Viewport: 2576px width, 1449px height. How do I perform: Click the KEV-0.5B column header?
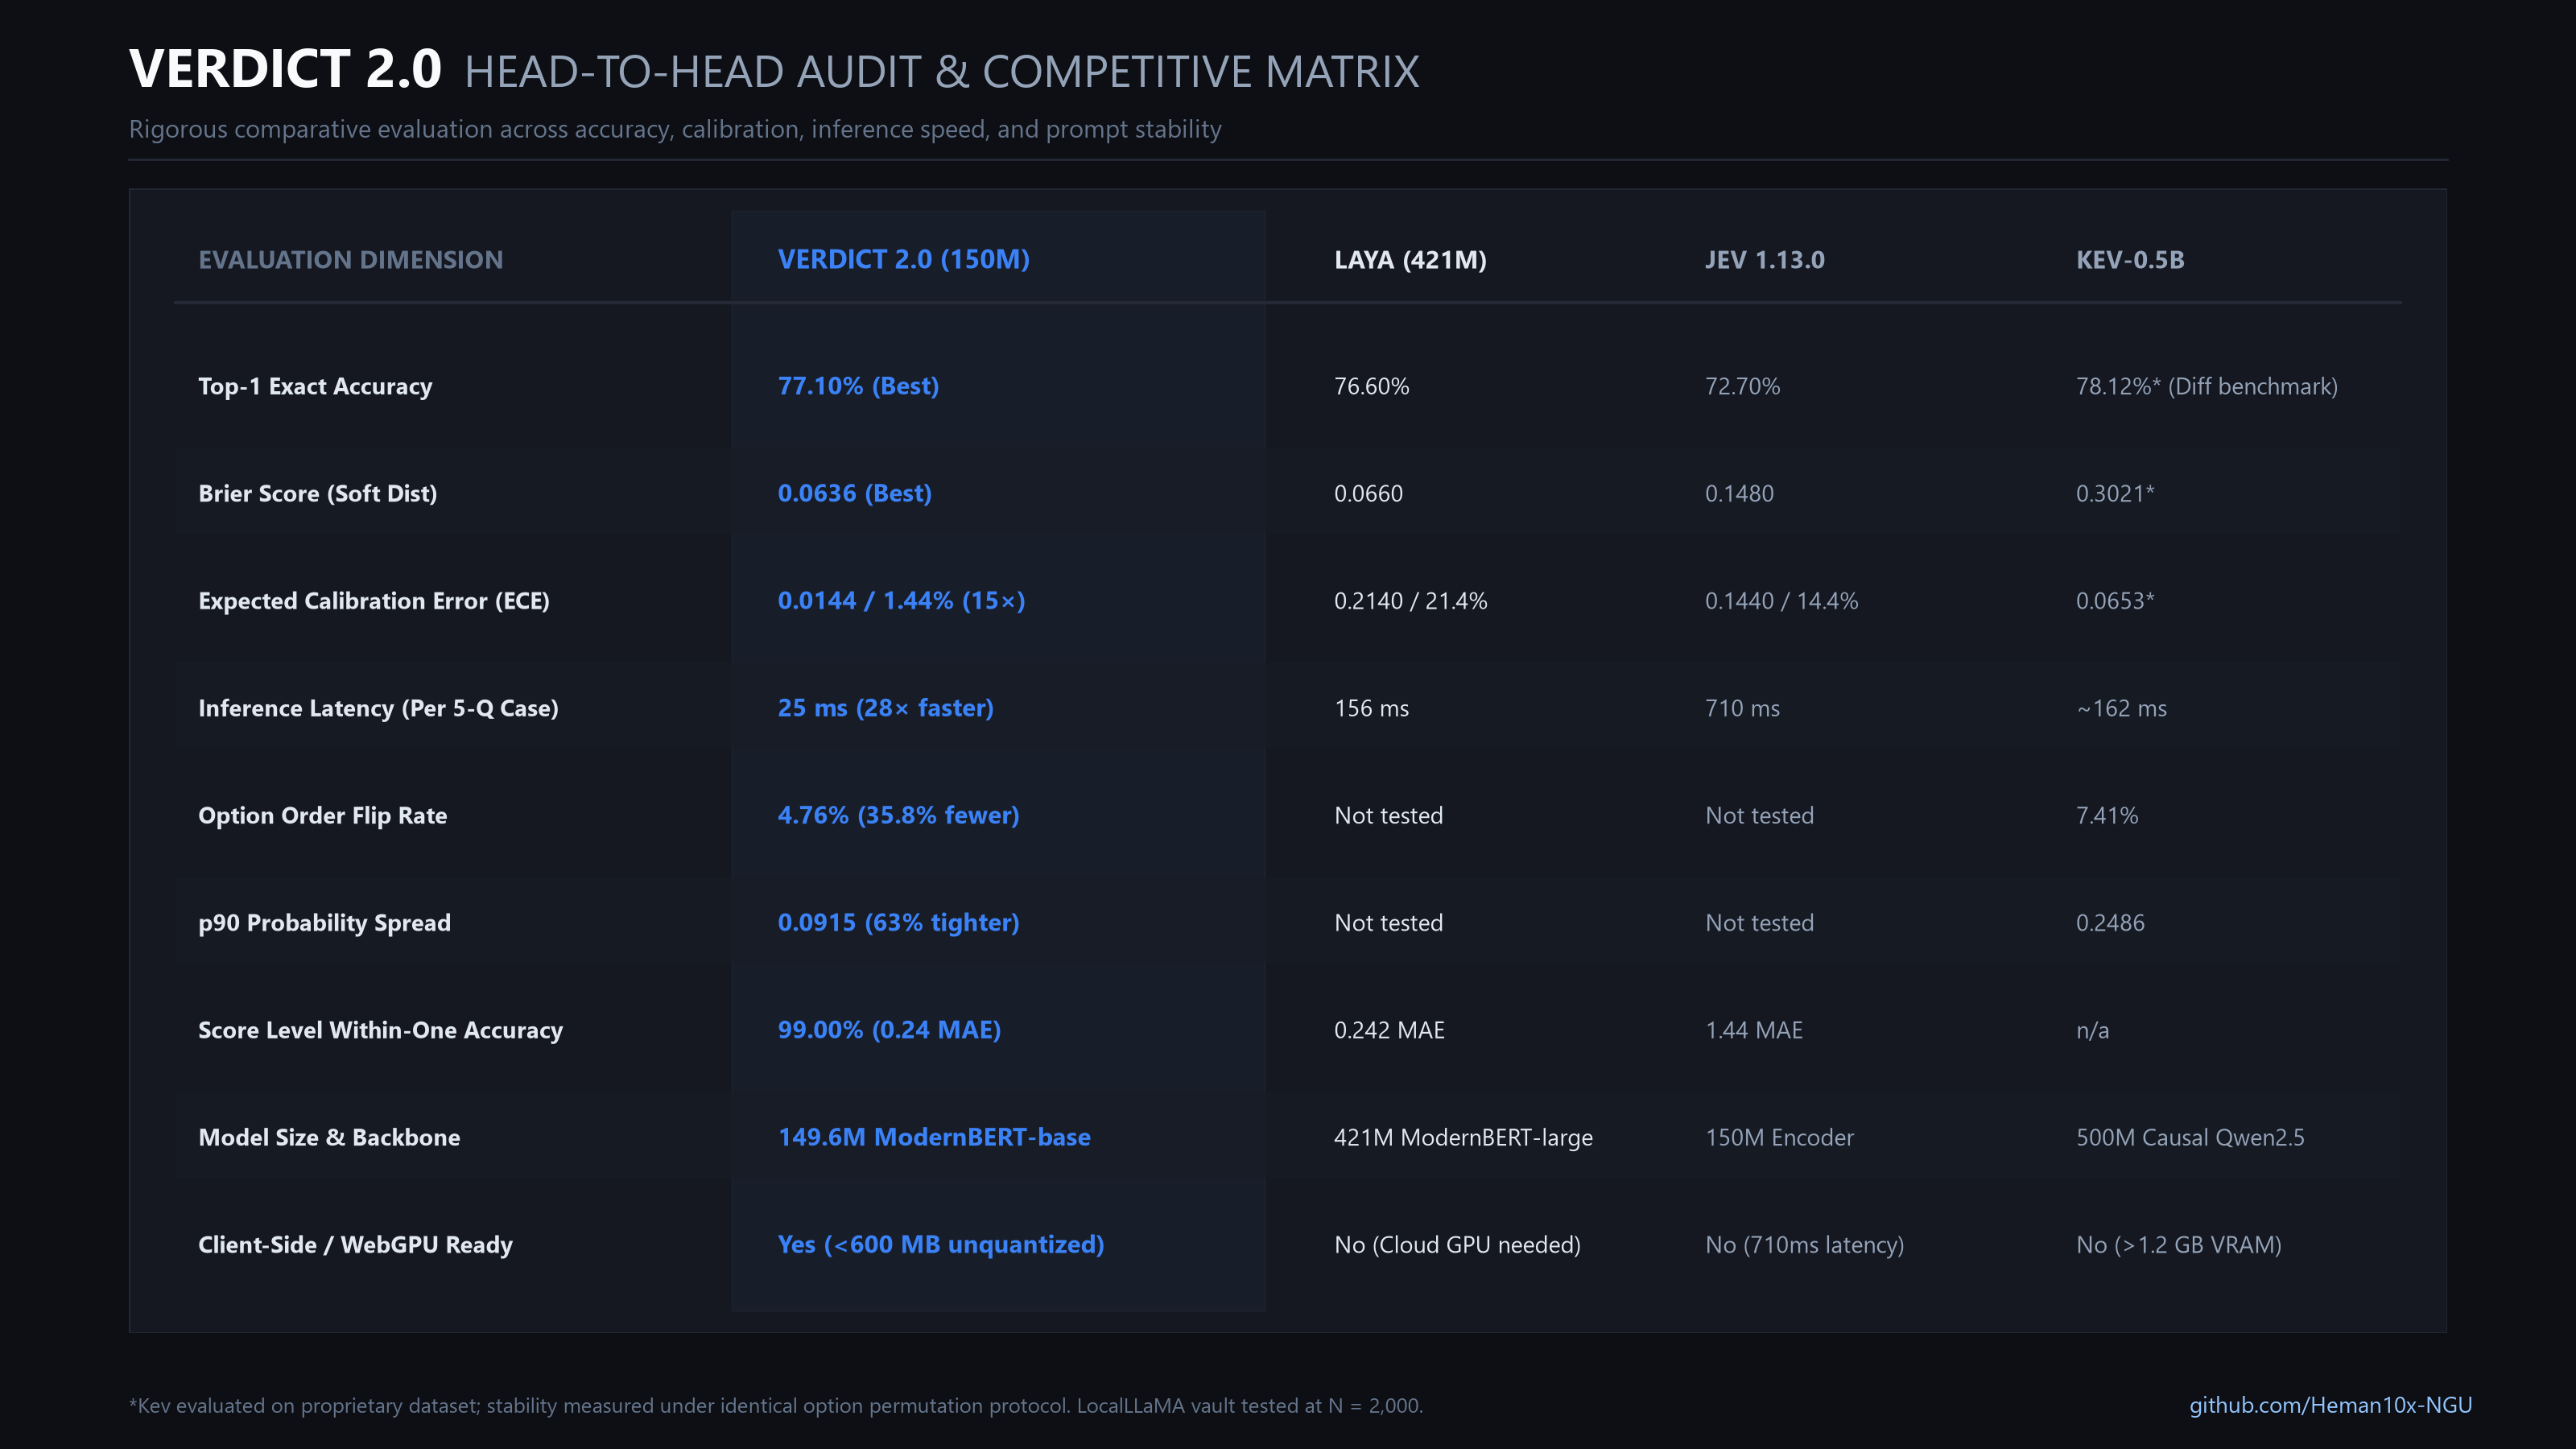[x=2130, y=260]
